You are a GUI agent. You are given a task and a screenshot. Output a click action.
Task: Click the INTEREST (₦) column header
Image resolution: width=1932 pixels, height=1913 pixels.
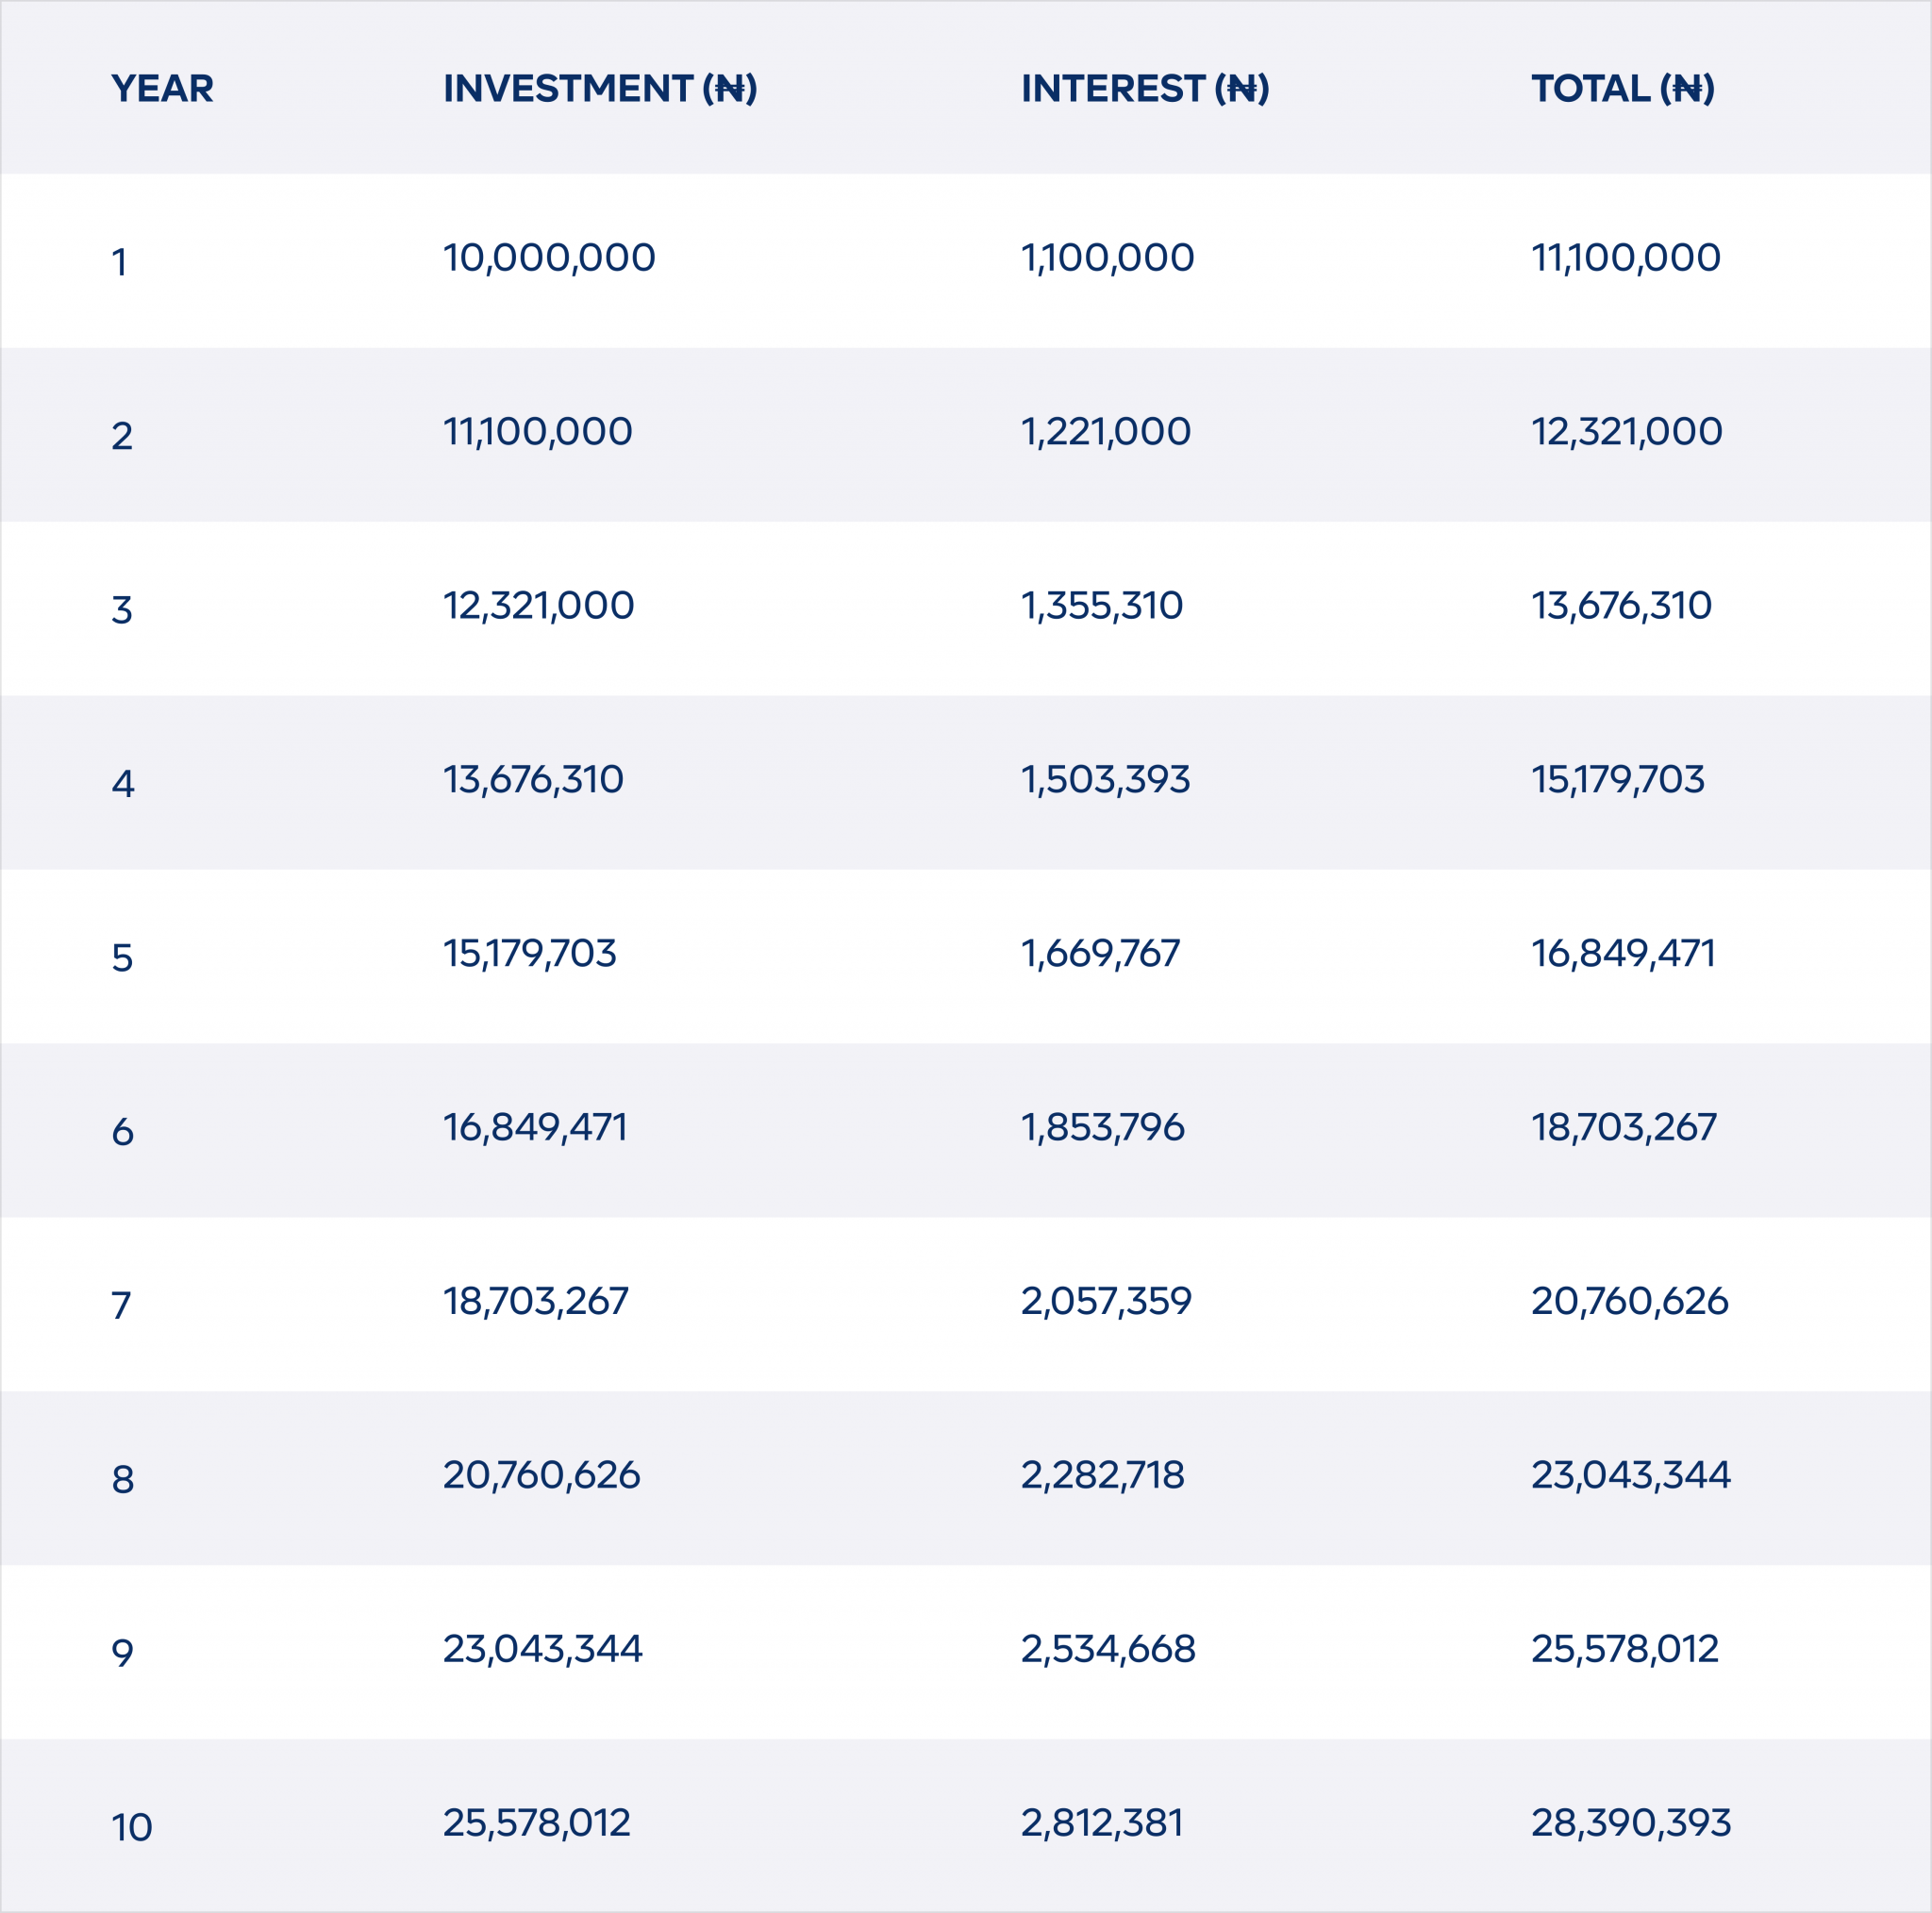[x=1145, y=89]
